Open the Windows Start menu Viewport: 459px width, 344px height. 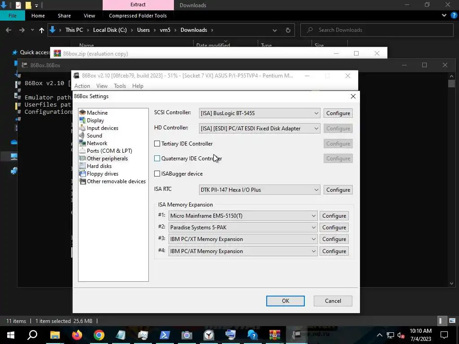tap(11, 335)
